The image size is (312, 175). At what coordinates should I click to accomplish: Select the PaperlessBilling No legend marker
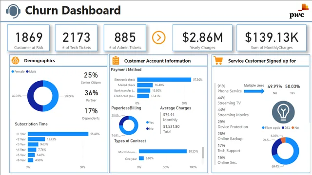click(x=147, y=128)
